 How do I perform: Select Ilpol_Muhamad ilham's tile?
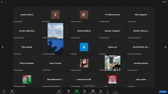point(55,79)
